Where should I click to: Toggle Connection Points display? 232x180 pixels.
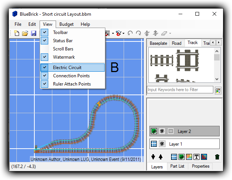point(72,76)
